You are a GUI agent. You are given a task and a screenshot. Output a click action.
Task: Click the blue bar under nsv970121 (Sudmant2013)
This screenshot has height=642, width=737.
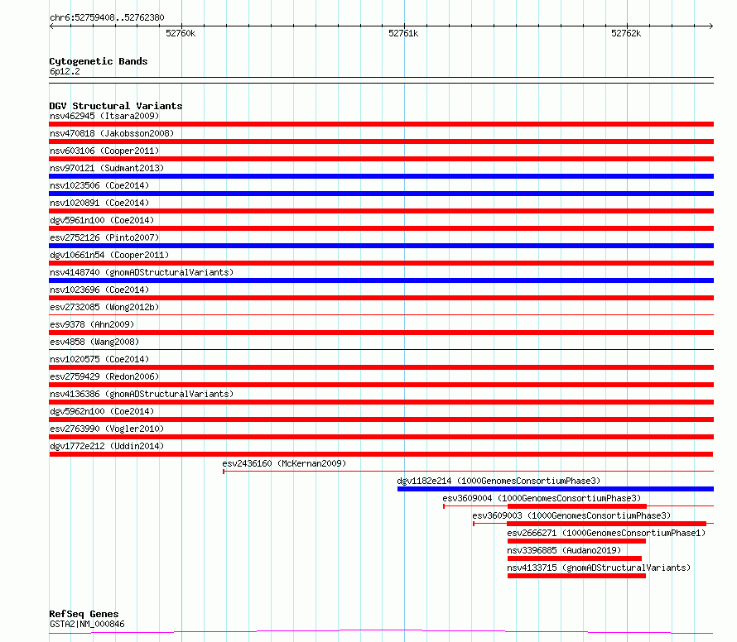tap(381, 176)
